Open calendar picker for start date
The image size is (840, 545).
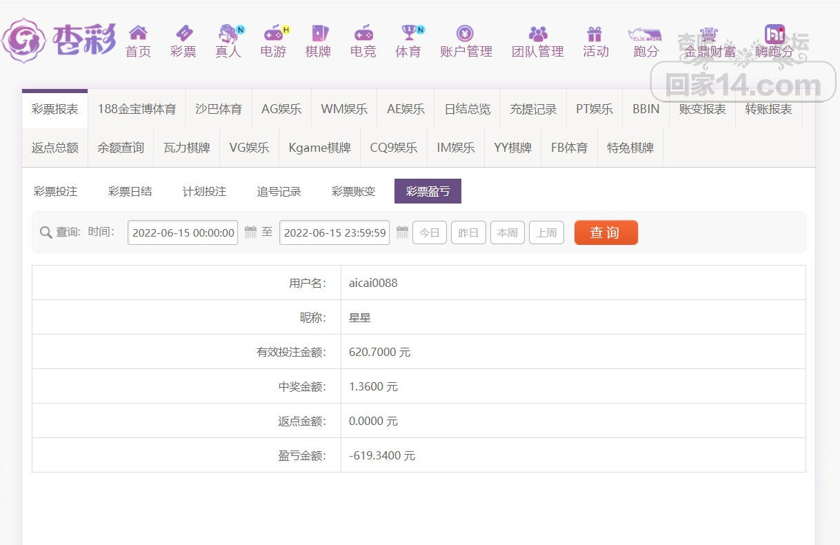(251, 232)
